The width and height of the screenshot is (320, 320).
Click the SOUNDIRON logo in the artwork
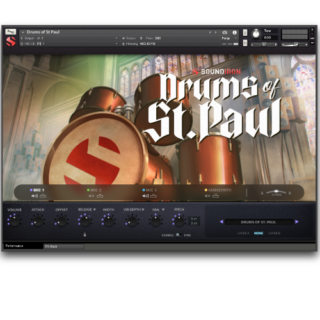[217, 72]
